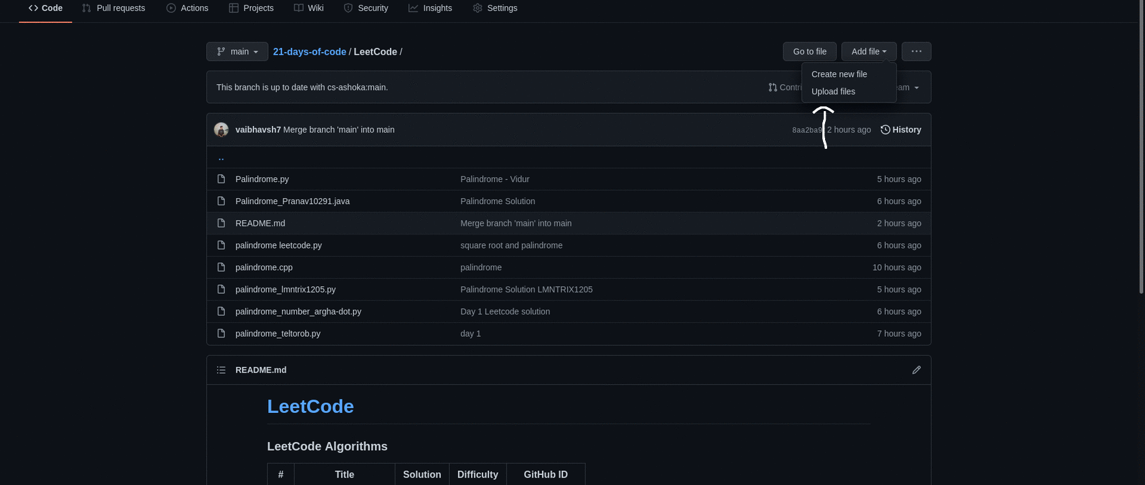
Task: Click the Title column header
Action: click(x=344, y=475)
